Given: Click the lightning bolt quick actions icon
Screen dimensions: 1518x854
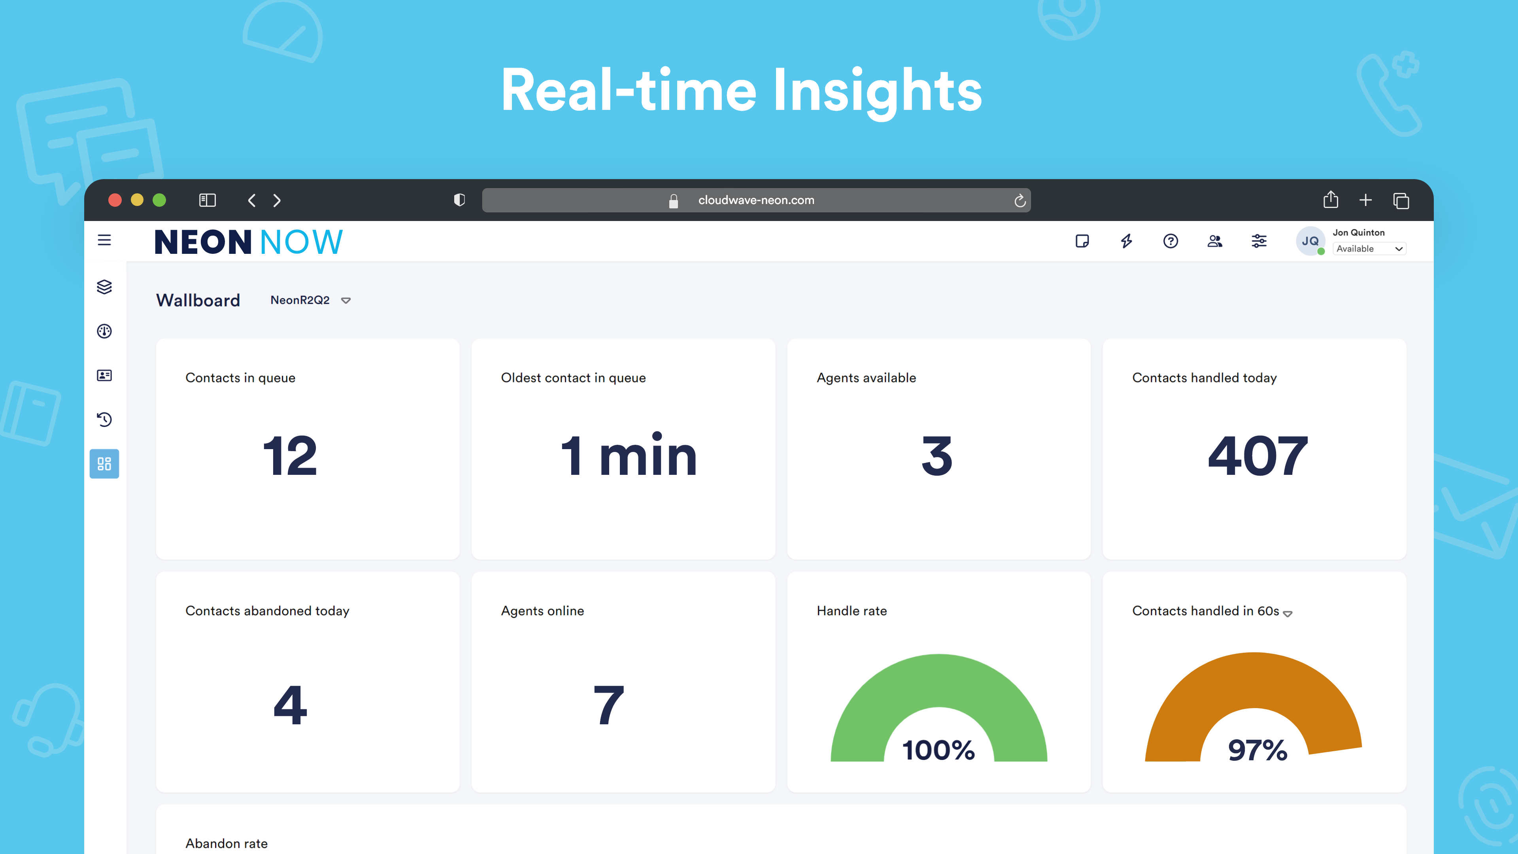Looking at the screenshot, I should [x=1127, y=241].
